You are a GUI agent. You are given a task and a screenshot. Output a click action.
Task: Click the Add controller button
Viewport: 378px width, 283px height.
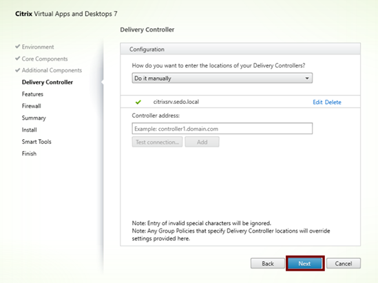pyautogui.click(x=202, y=142)
